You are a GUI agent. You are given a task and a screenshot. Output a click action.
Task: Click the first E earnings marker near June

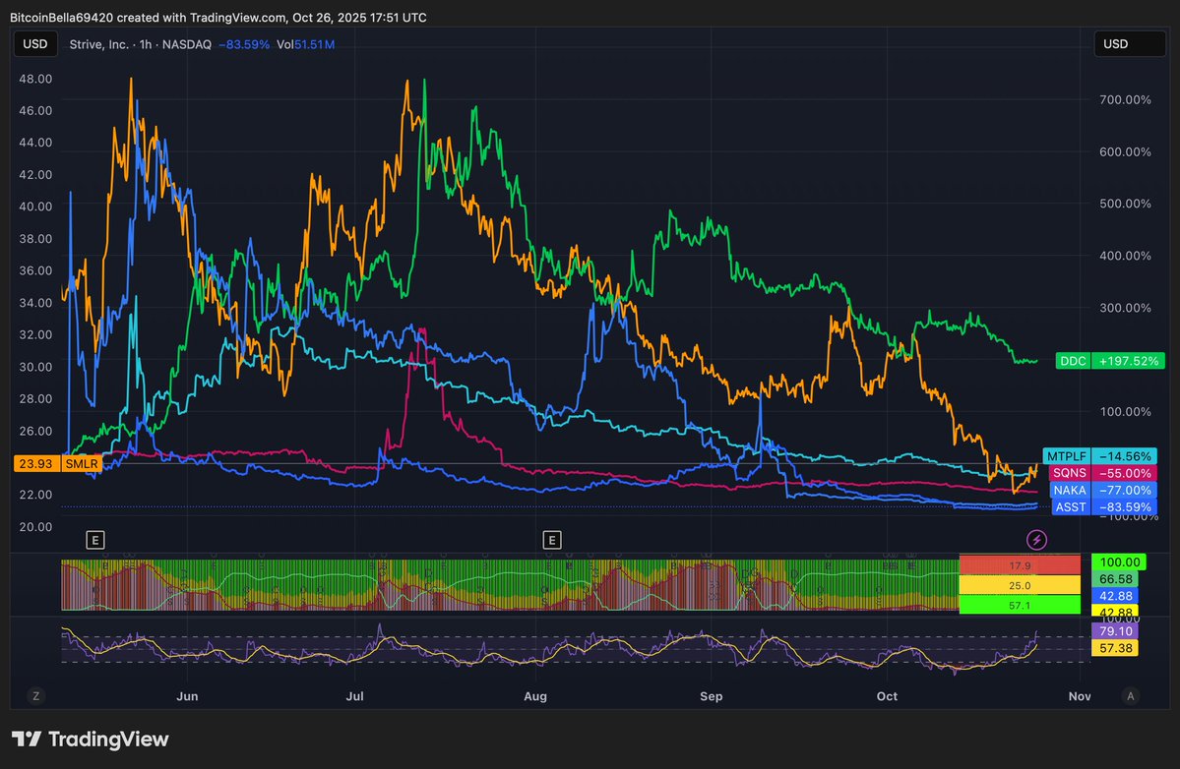tap(94, 540)
